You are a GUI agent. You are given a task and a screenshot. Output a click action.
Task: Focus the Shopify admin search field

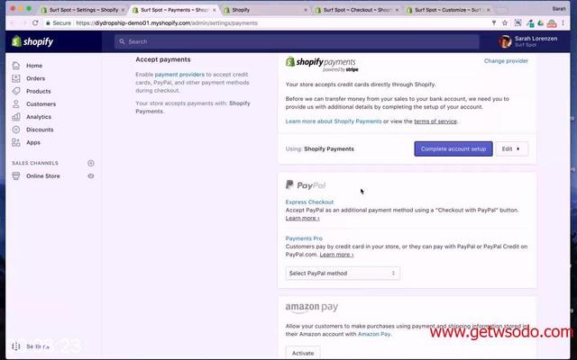297,41
